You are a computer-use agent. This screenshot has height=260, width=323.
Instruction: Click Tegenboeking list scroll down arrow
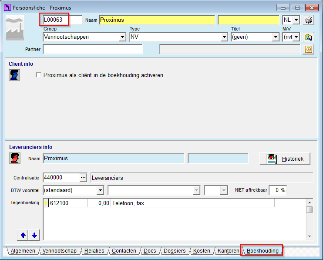[x=310, y=236]
